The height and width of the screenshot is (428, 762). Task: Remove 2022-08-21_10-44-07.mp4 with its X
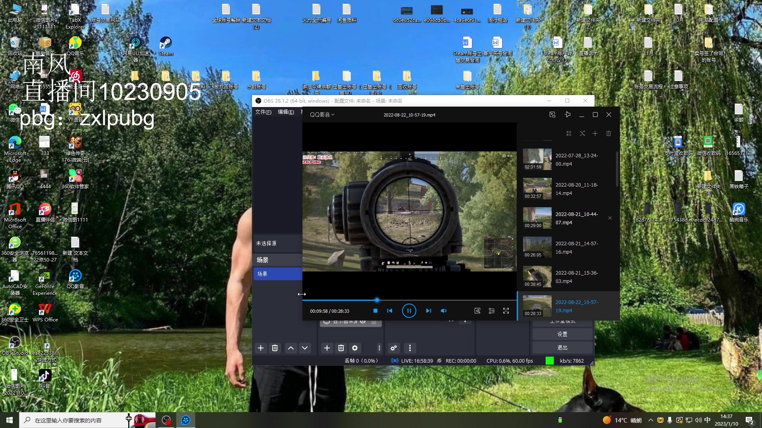(610, 218)
